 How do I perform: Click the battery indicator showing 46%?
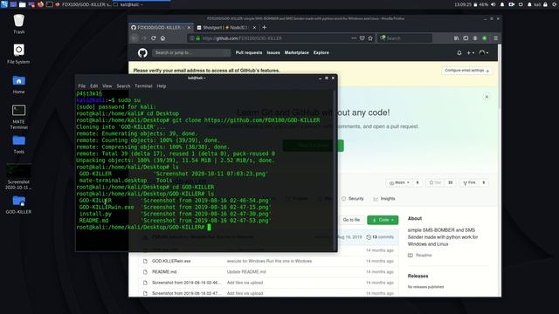pos(481,4)
